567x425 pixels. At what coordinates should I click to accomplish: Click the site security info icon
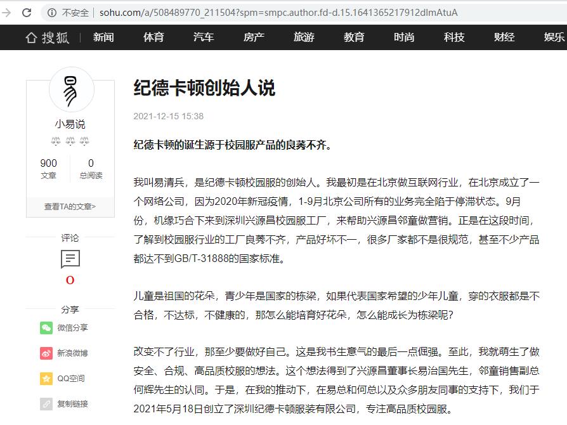(51, 13)
